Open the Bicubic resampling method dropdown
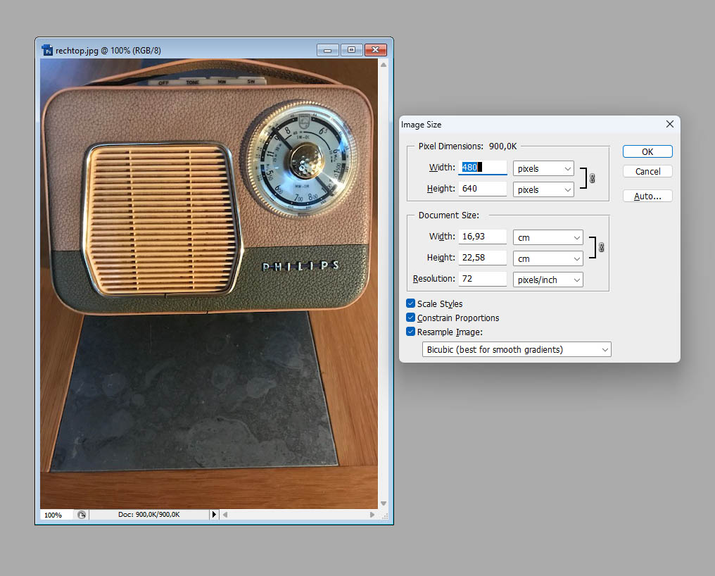 coord(517,349)
